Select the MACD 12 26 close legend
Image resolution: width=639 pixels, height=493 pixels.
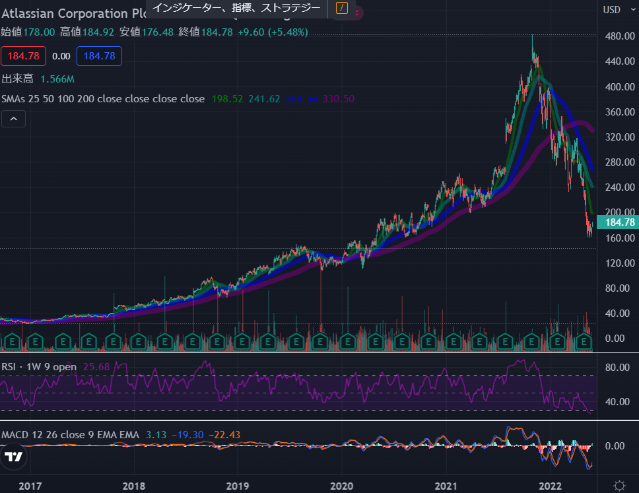[70, 435]
